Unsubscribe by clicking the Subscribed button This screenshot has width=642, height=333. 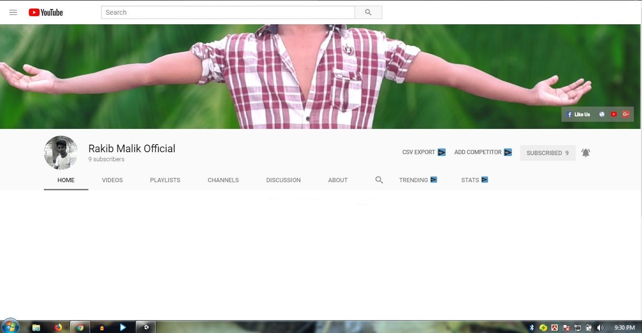(x=547, y=153)
